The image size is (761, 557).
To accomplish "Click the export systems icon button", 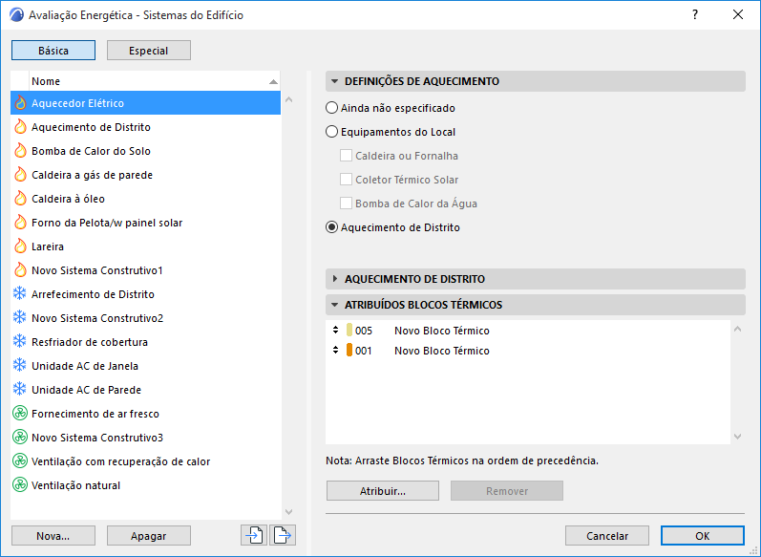I will [282, 535].
